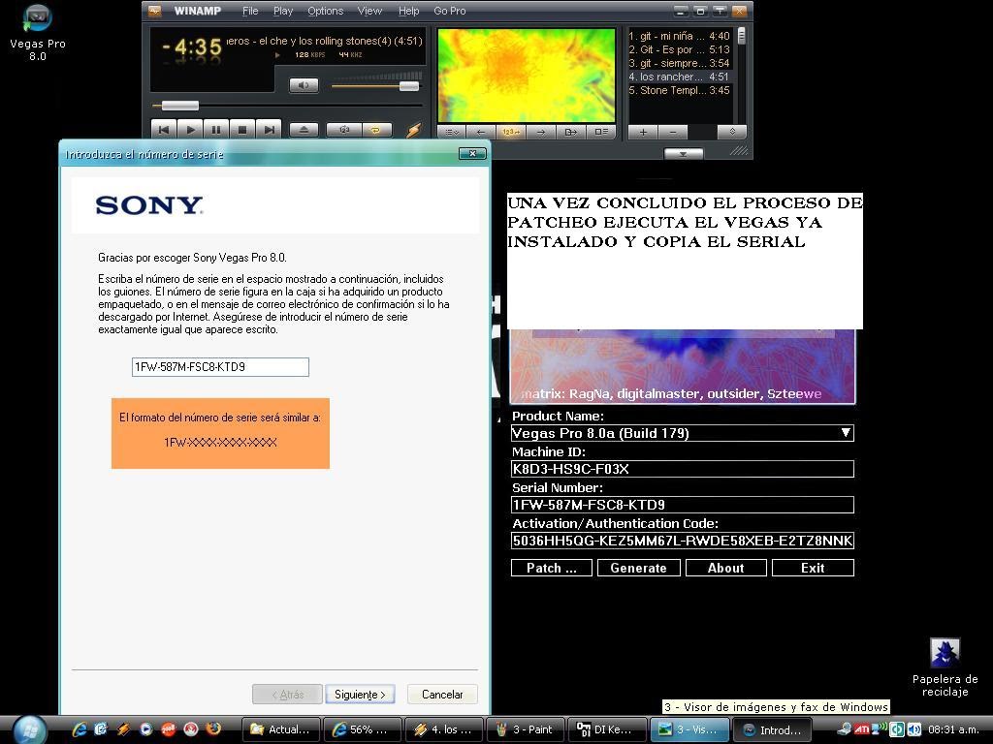Click Winamp play button
993x744 pixels.
(190, 129)
